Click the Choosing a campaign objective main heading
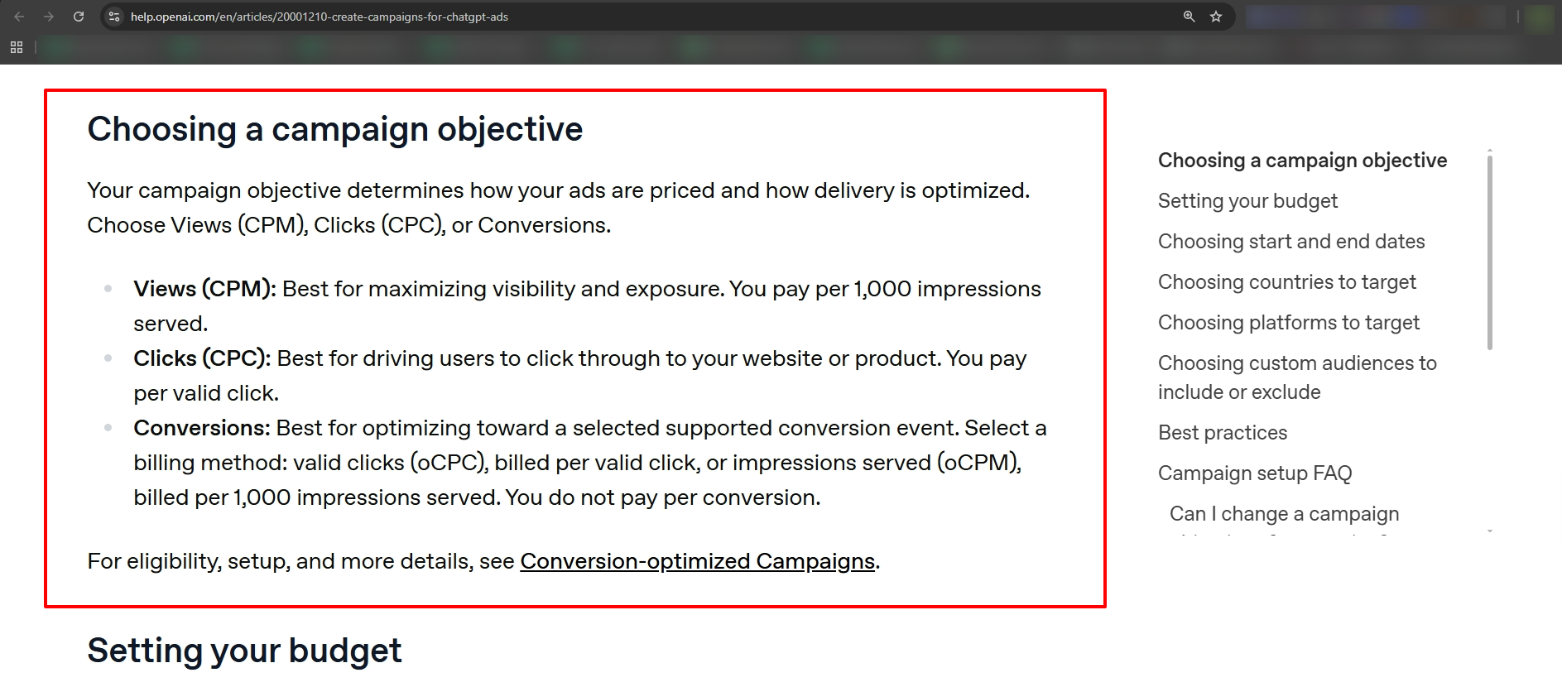This screenshot has height=687, width=1562. (335, 129)
